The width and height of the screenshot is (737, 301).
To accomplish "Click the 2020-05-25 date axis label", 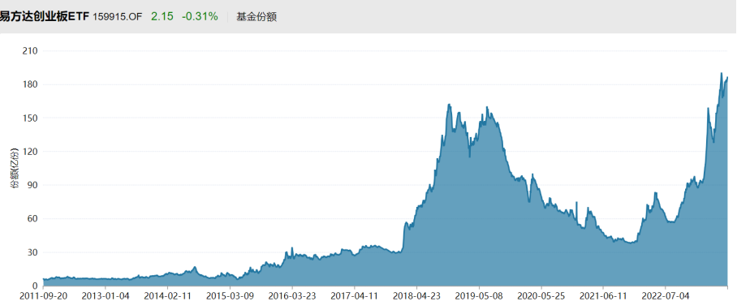I will coord(541,296).
